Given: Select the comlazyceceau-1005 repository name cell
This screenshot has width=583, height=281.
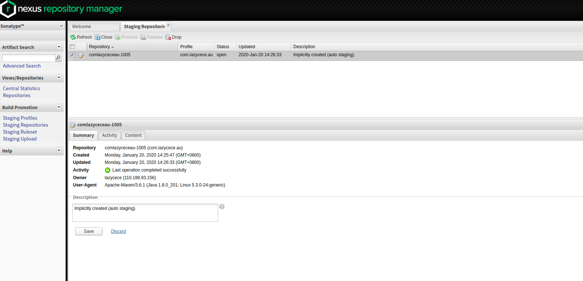Looking at the screenshot, I should (110, 55).
